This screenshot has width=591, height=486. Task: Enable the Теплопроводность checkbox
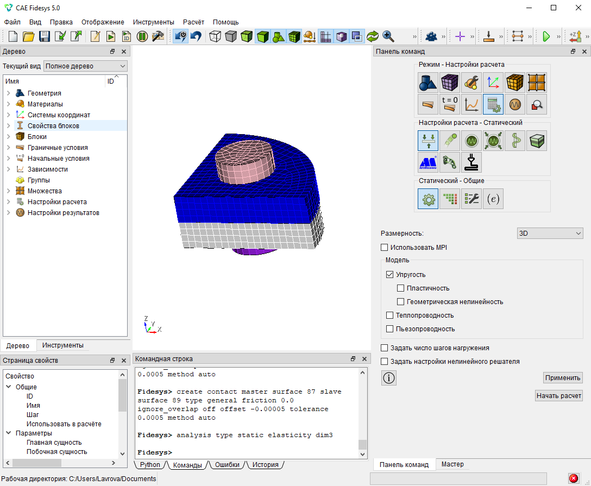[x=389, y=315]
